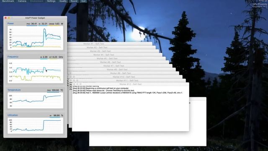Image resolution: width=268 pixels, height=151 pixels.
Task: Bring Worker #3 - Self-Test window forward
Action: 100,51
